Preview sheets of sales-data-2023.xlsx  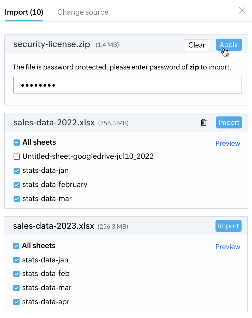click(x=228, y=247)
